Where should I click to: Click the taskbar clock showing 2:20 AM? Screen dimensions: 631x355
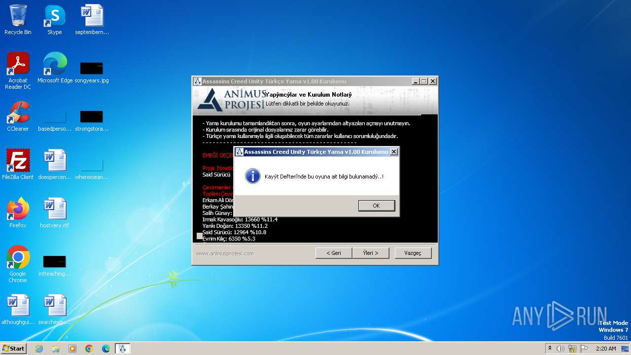606,349
